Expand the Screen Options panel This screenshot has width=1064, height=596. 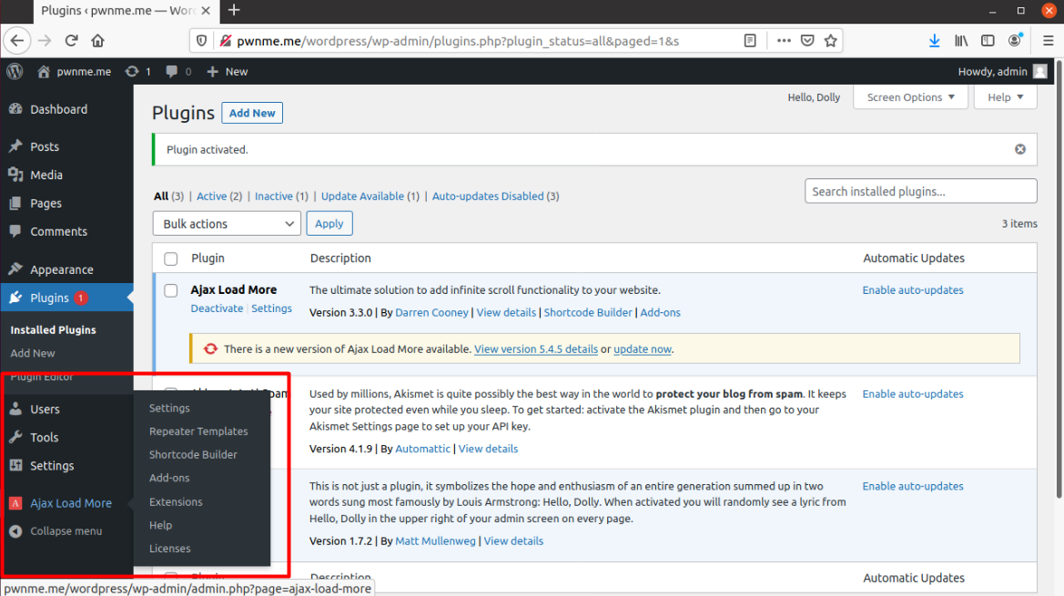click(x=909, y=96)
